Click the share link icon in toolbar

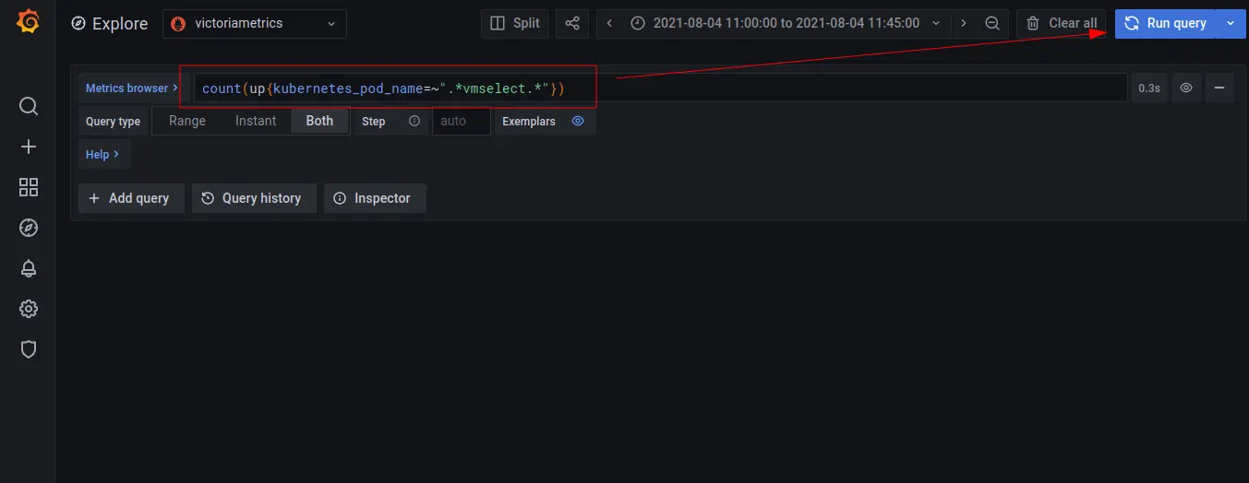tap(572, 23)
